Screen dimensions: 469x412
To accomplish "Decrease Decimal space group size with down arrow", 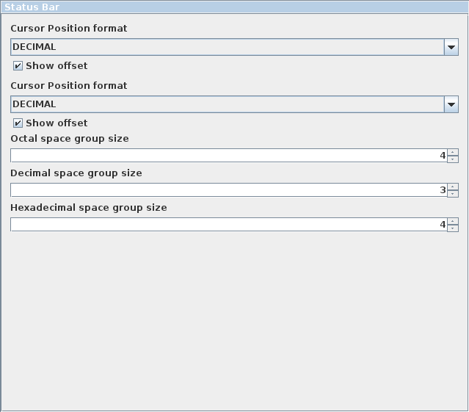I will (x=453, y=194).
